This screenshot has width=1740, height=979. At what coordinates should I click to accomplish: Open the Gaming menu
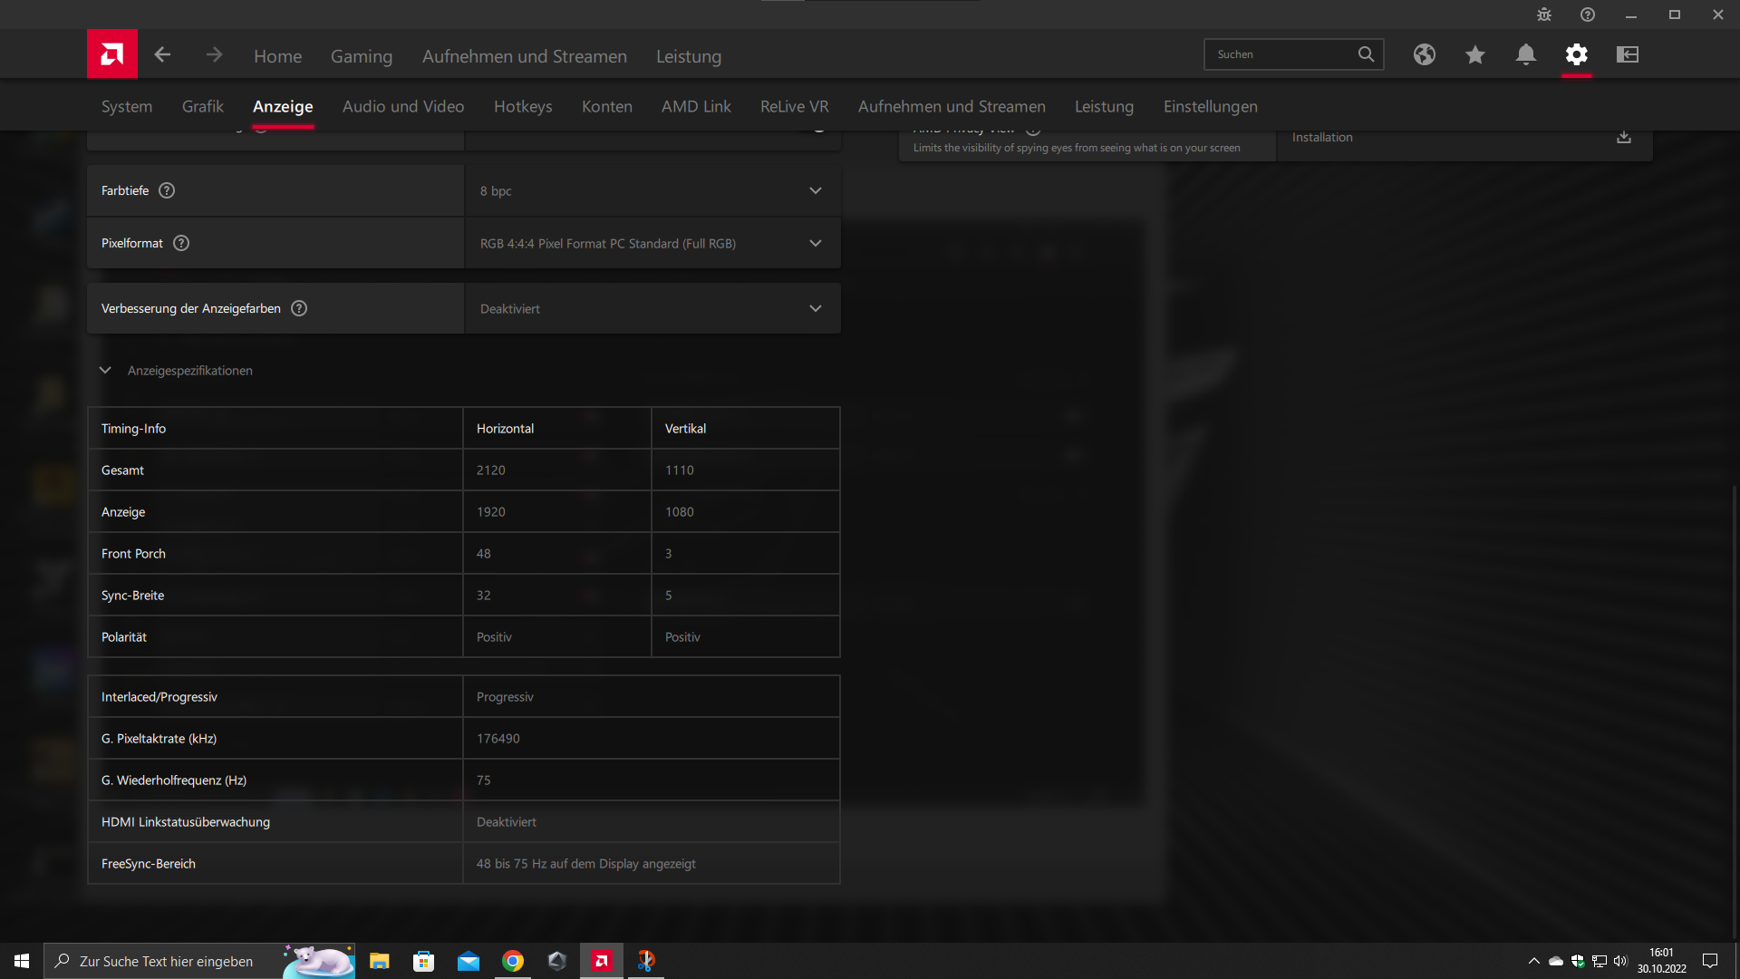[361, 56]
